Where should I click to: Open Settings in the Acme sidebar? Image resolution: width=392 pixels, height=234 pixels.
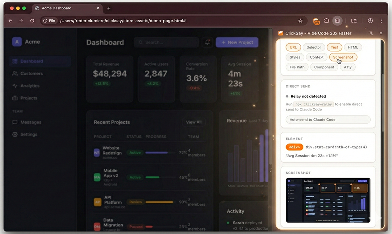coord(40,135)
